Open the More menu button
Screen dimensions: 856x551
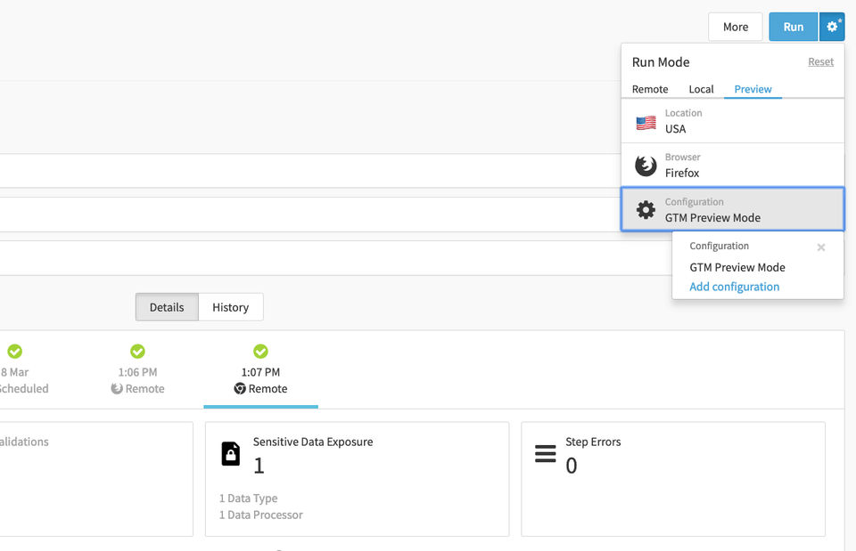pyautogui.click(x=735, y=27)
